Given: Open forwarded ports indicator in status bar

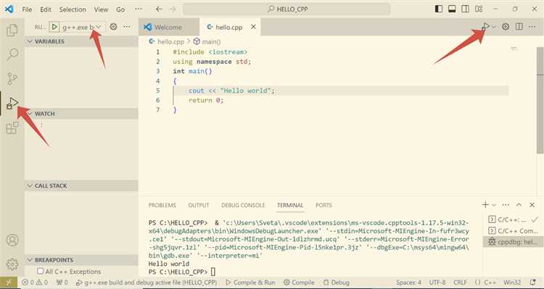Looking at the screenshot, I should [x=62, y=282].
